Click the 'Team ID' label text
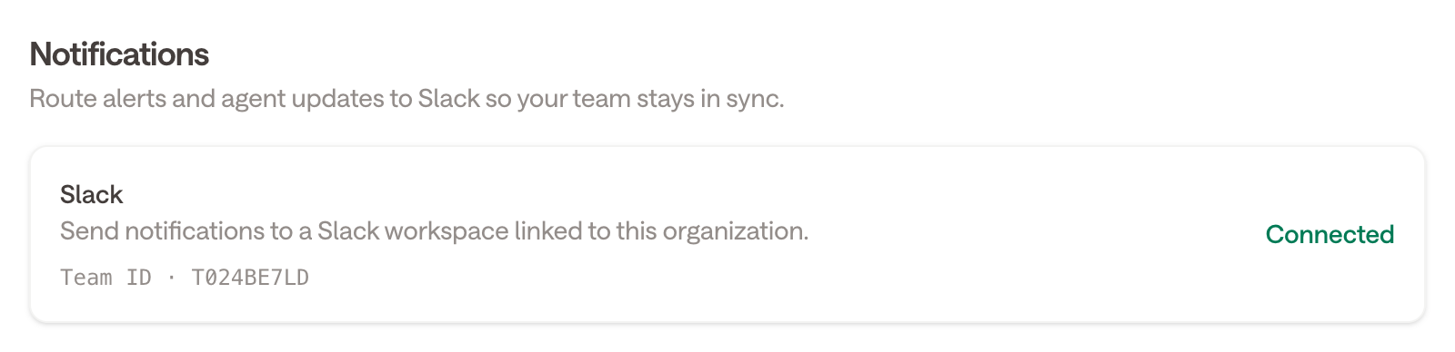Screen dimensions: 1455x352 (105, 278)
